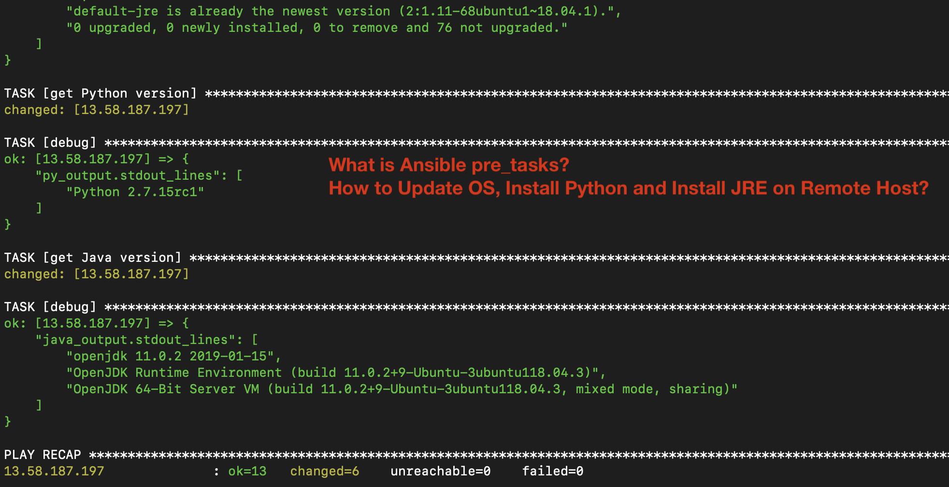Click the "TASK [get Python version]" line
949x487 pixels.
101,93
